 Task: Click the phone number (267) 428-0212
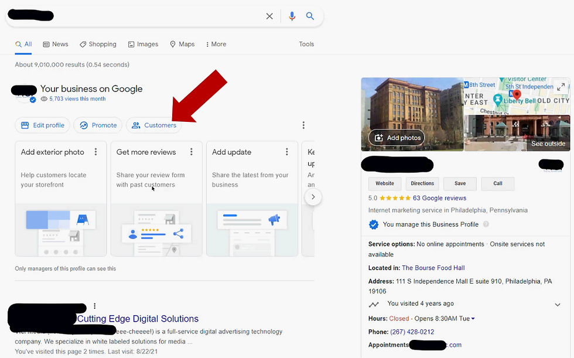(412, 332)
